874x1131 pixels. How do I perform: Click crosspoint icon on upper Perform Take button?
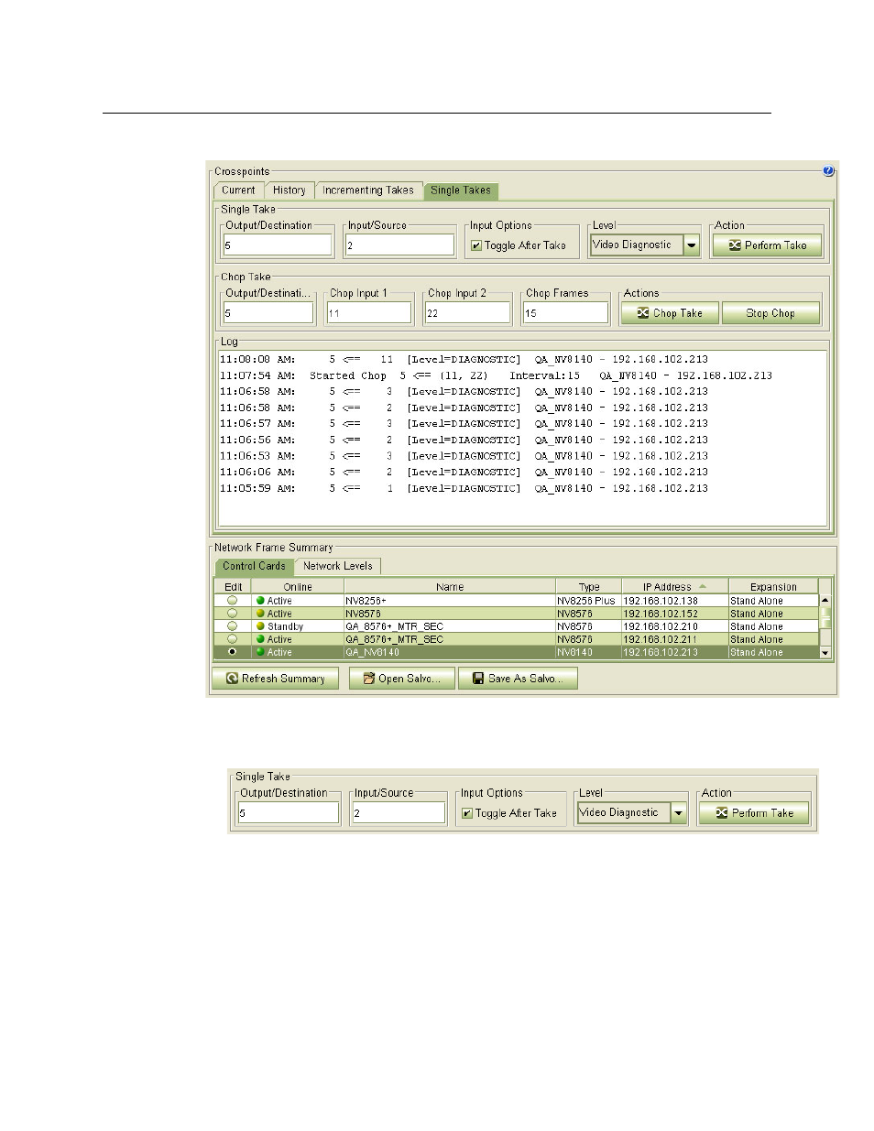click(x=735, y=245)
